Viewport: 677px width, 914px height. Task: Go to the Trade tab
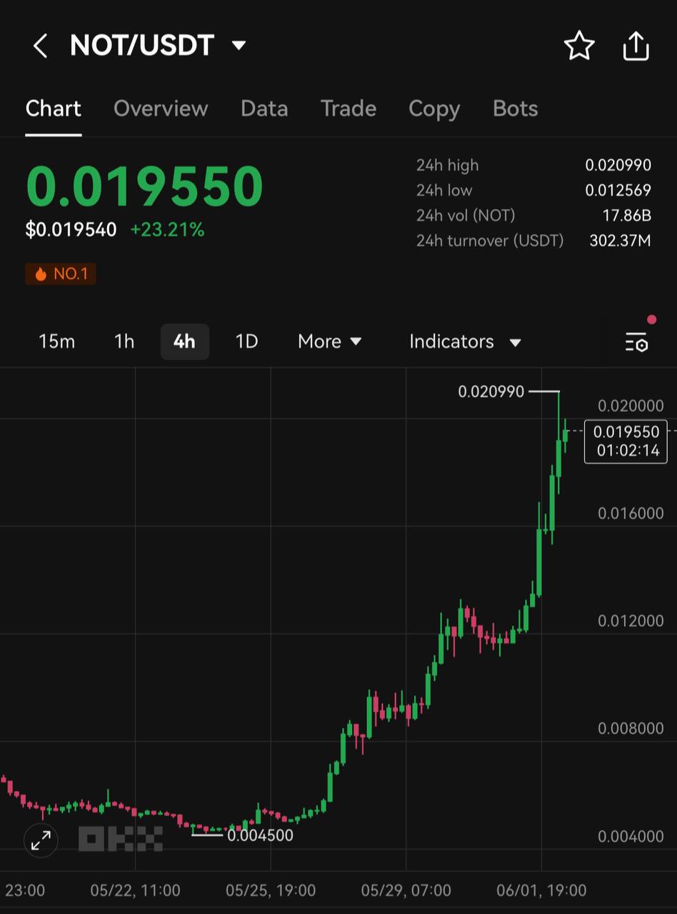pyautogui.click(x=348, y=109)
